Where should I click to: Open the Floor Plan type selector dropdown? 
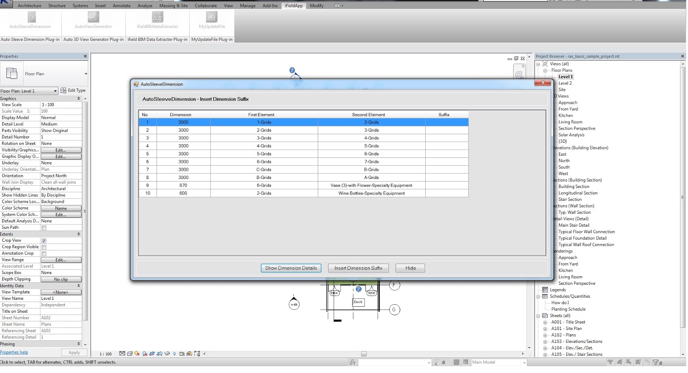point(86,74)
